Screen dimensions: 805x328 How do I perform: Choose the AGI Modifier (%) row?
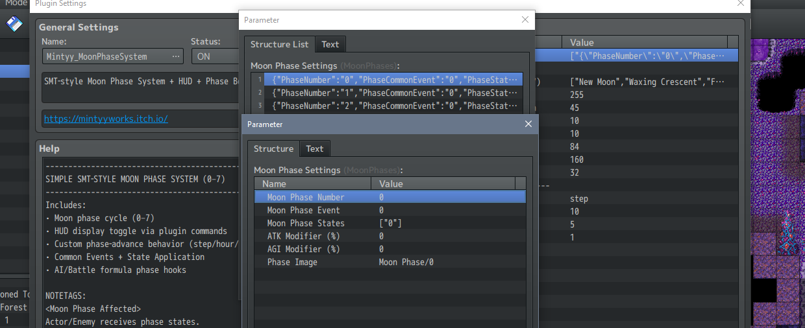[x=390, y=249]
